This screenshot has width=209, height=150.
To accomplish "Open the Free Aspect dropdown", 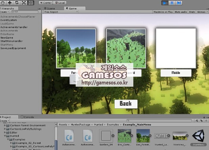I will (x=61, y=12).
